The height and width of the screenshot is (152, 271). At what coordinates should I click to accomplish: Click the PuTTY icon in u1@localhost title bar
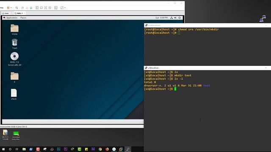point(146,68)
